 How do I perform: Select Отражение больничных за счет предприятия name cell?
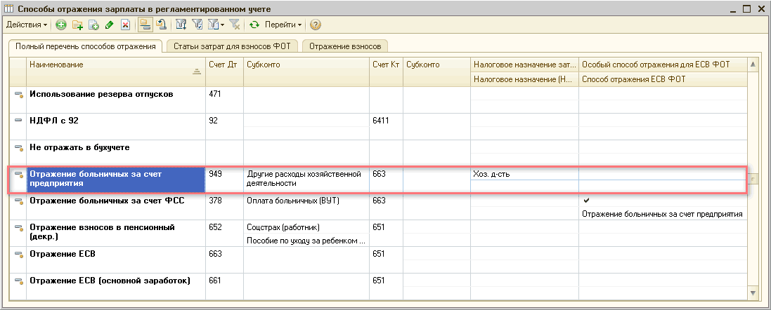[115, 180]
